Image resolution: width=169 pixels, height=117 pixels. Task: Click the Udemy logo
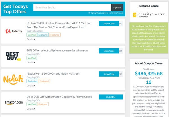tap(14, 31)
